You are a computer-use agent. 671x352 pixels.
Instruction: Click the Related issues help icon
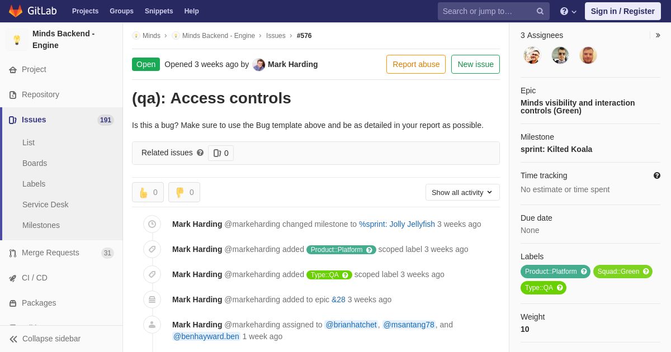coord(200,153)
